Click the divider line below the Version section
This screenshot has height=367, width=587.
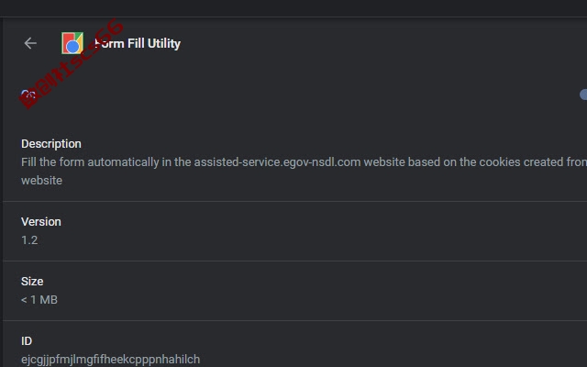(x=295, y=261)
